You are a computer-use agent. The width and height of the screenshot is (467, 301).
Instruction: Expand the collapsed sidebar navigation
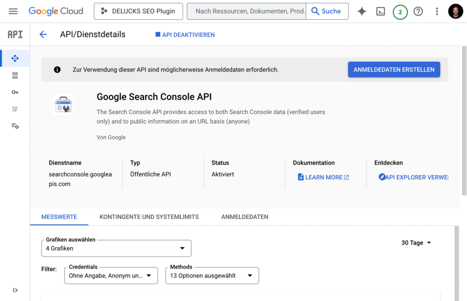pos(15,290)
